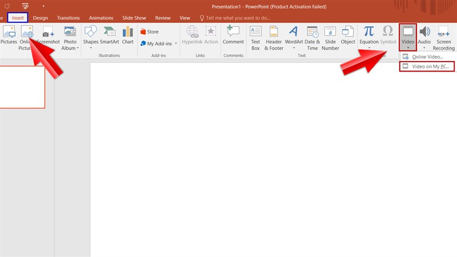Expand the Photo Album dropdown arrow
This screenshot has height=257, width=457.
(78, 48)
